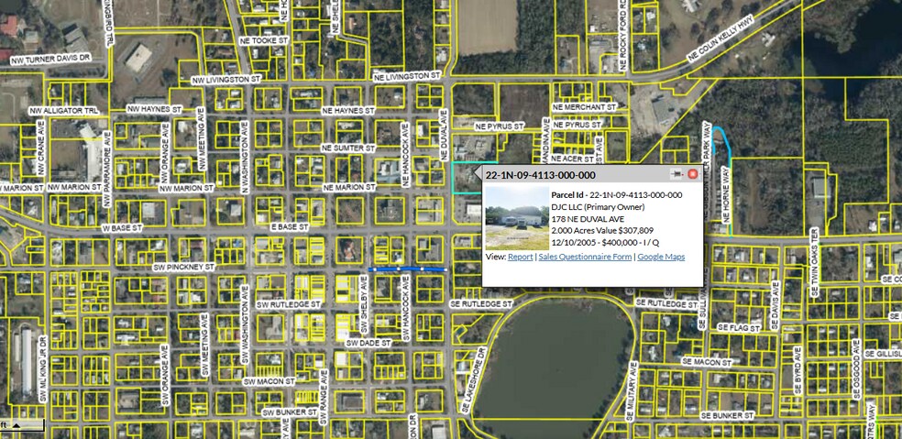Click the NW HAYNES ST label

click(x=154, y=109)
